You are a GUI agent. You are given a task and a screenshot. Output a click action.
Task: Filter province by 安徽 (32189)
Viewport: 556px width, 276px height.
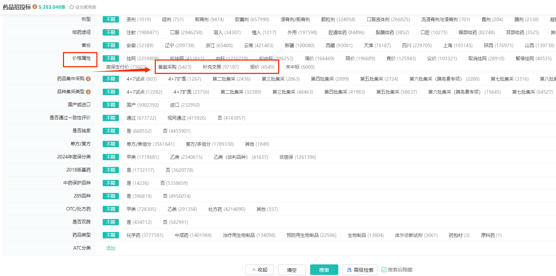(x=140, y=45)
